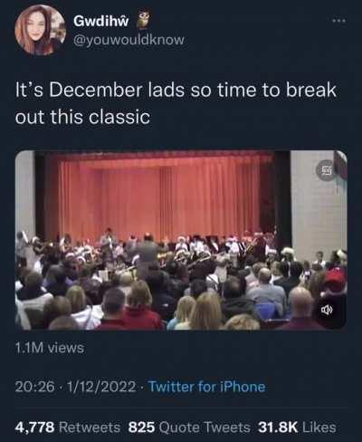Tap the 20:26 timestamp
The image size is (362, 442).
(35, 387)
